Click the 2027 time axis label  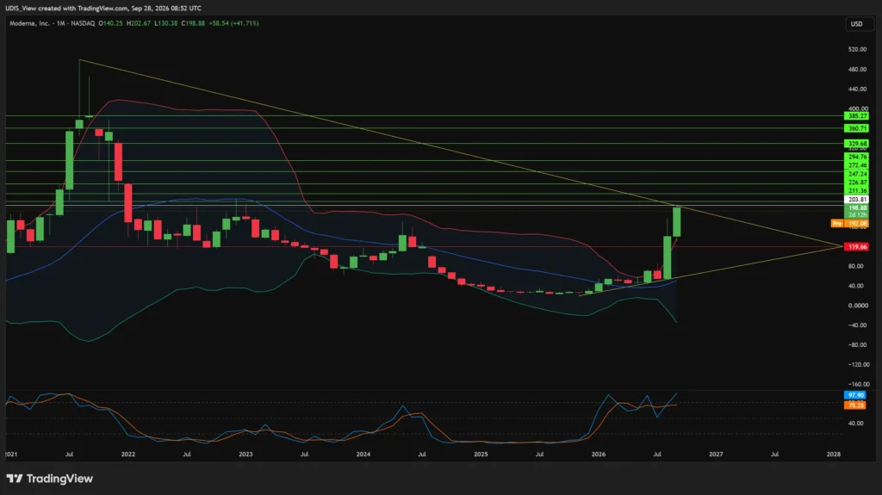click(716, 454)
